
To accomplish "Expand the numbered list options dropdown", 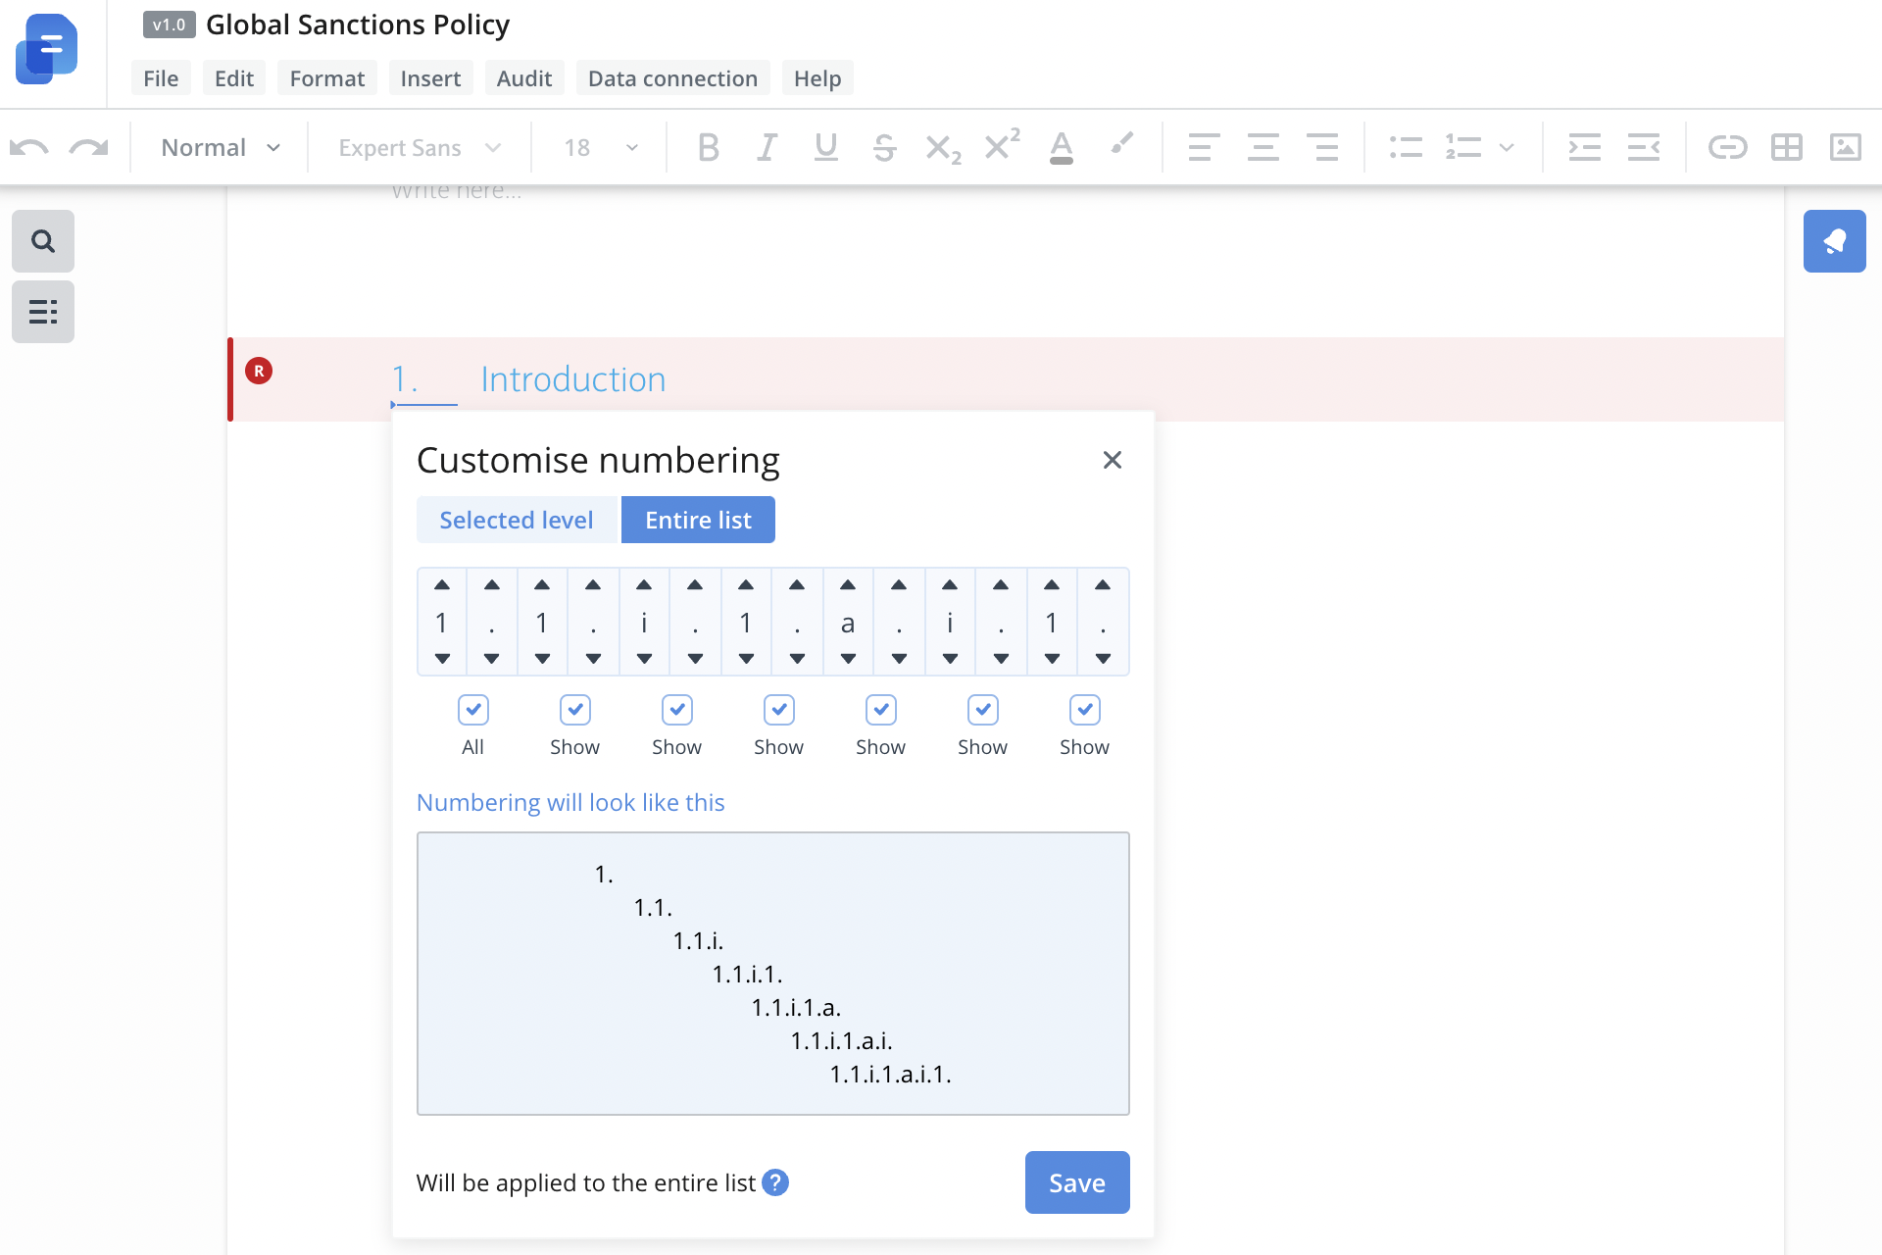I will click(1507, 148).
